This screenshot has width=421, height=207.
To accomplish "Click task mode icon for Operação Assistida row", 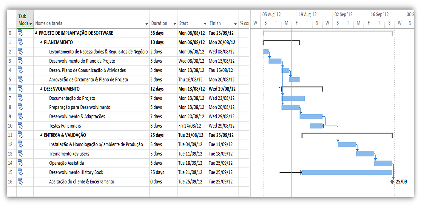I will (x=20, y=163).
